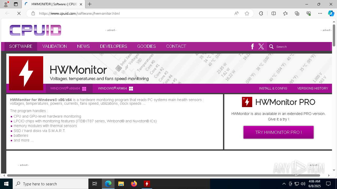Visit CPUID X (Twitter) icon
Image resolution: width=337 pixels, height=189 pixels.
point(261,46)
